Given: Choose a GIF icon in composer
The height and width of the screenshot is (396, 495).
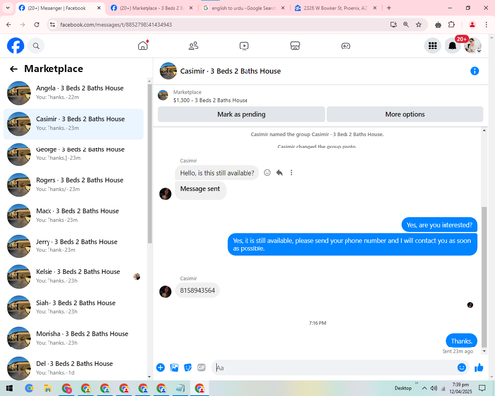Looking at the screenshot, I should pos(201,367).
